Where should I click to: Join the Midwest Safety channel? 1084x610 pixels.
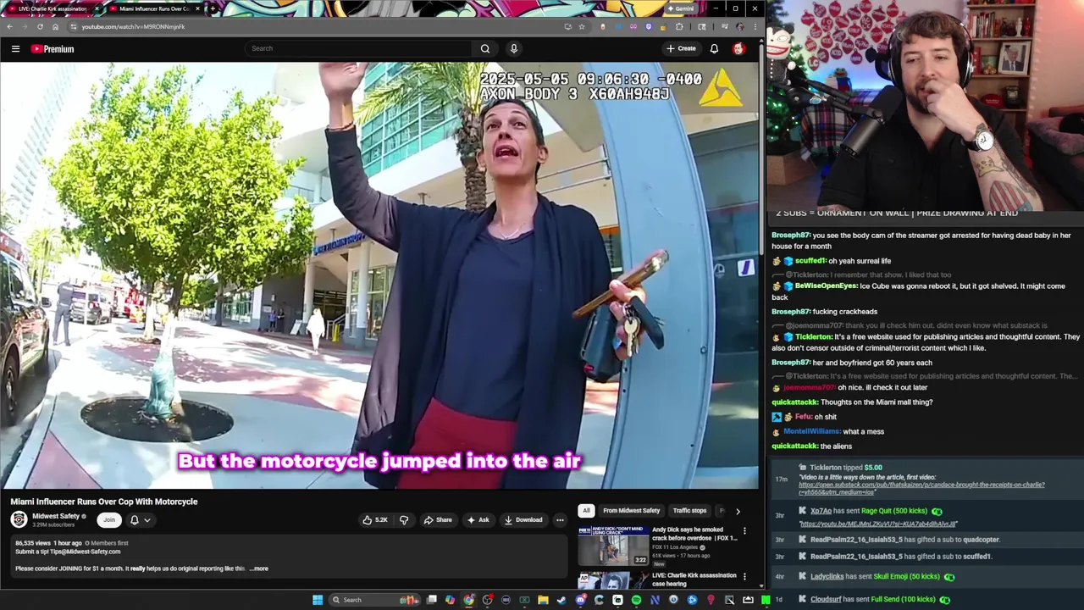pyautogui.click(x=109, y=520)
